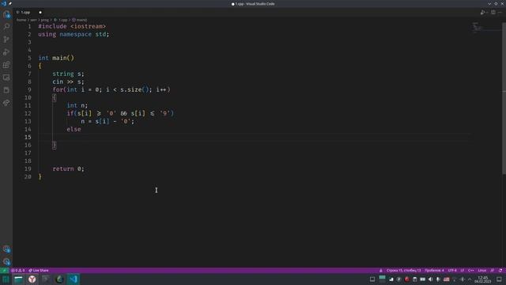Open the Explorer view in the activity bar
Viewport: 506px width, 285px height.
point(6,14)
